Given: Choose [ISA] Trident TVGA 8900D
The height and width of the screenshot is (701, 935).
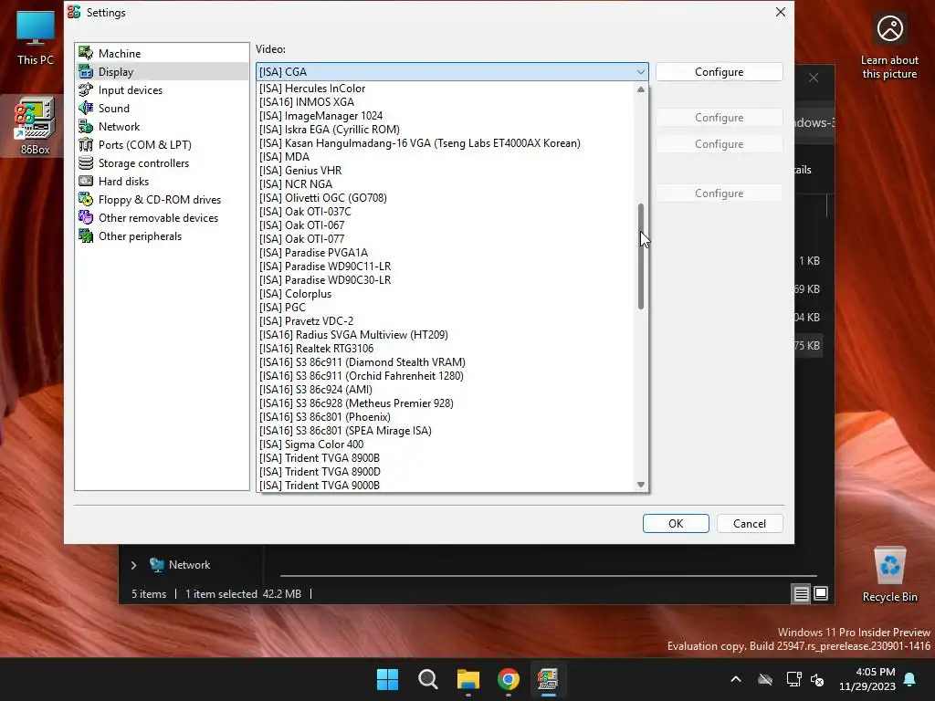Looking at the screenshot, I should [446, 472].
